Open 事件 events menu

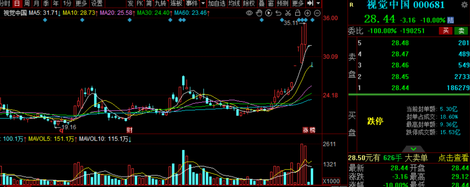[192, 4]
